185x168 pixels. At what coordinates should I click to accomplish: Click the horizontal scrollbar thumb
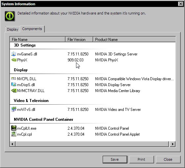(x=92, y=144)
